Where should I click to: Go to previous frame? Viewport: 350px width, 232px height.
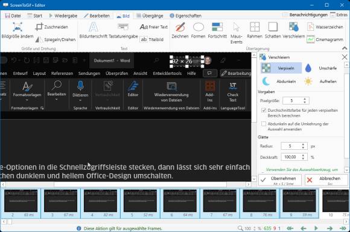[303, 228]
